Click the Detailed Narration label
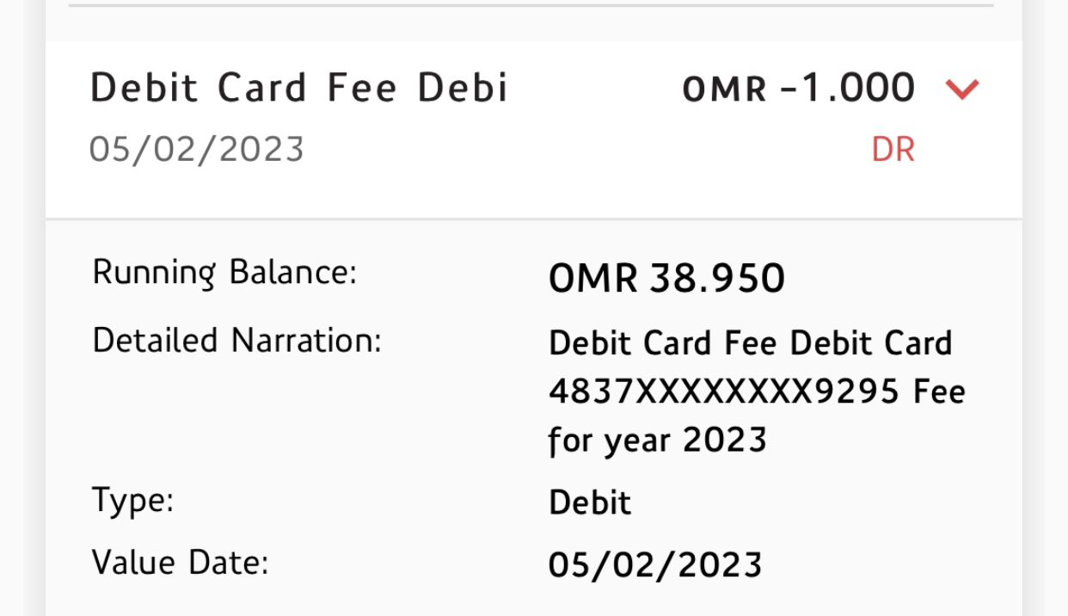The width and height of the screenshot is (1068, 616). click(x=236, y=342)
